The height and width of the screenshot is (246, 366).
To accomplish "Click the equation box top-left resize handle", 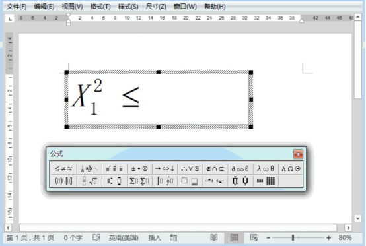I will (x=67, y=72).
